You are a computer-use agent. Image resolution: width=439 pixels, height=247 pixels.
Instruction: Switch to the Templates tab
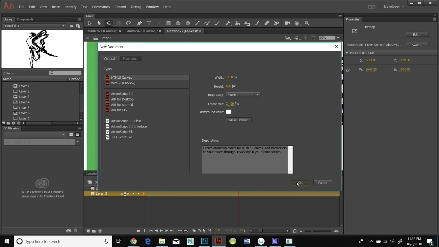tap(130, 58)
